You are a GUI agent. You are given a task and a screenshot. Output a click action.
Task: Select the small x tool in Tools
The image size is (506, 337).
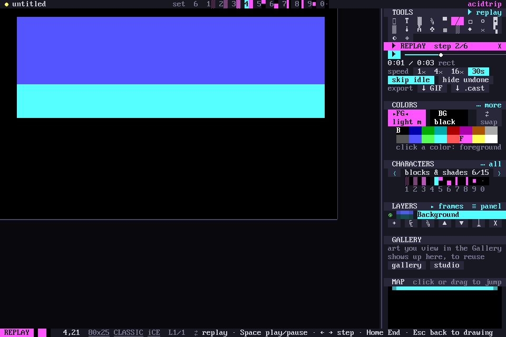[483, 30]
